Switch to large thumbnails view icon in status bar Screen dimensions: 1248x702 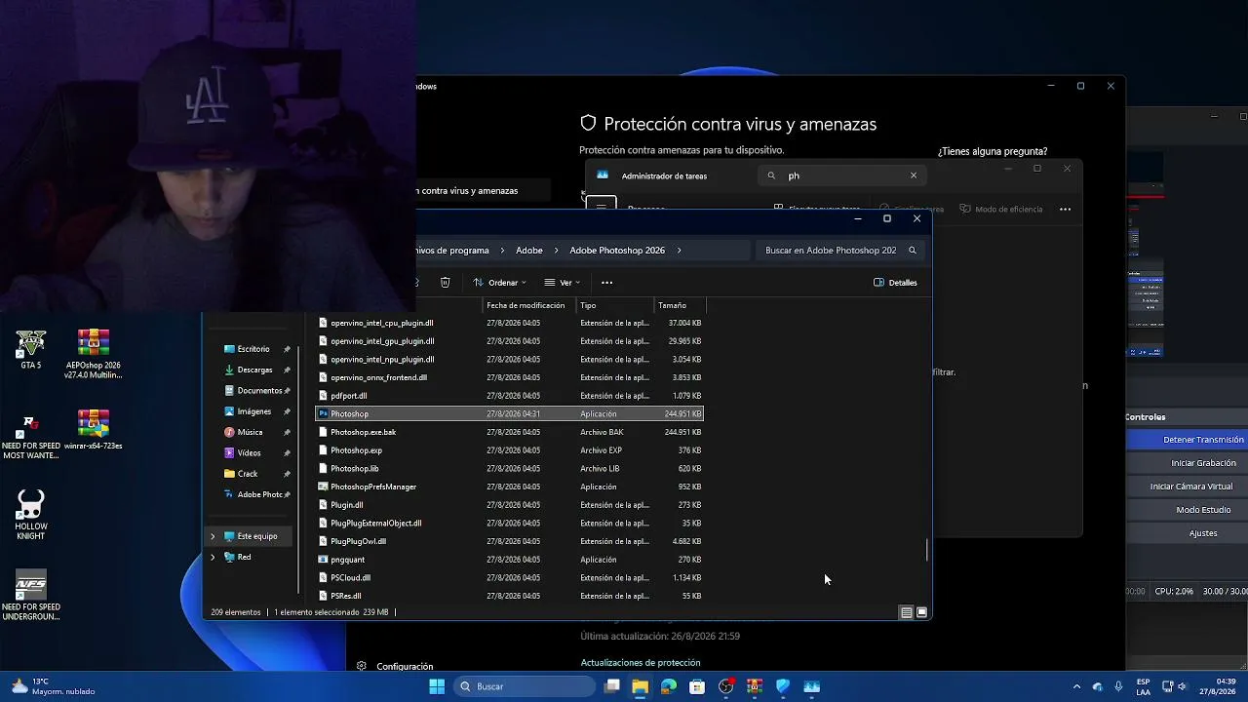pos(921,612)
